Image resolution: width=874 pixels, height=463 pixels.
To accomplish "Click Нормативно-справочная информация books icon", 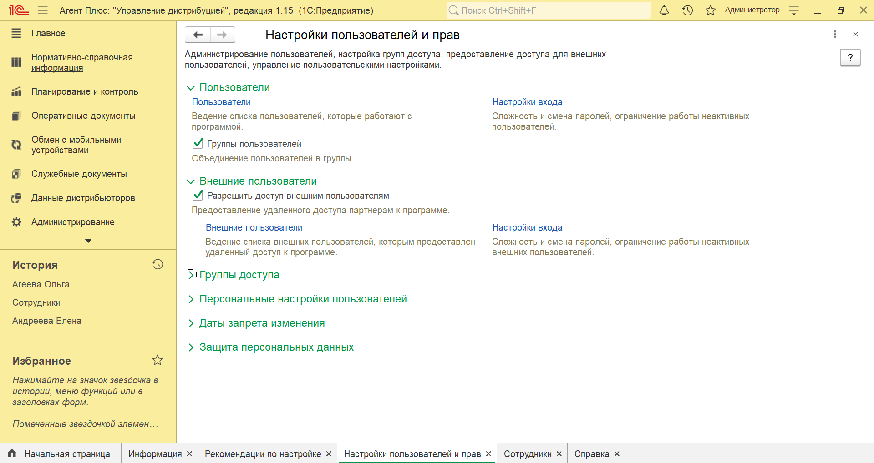I will click(16, 62).
